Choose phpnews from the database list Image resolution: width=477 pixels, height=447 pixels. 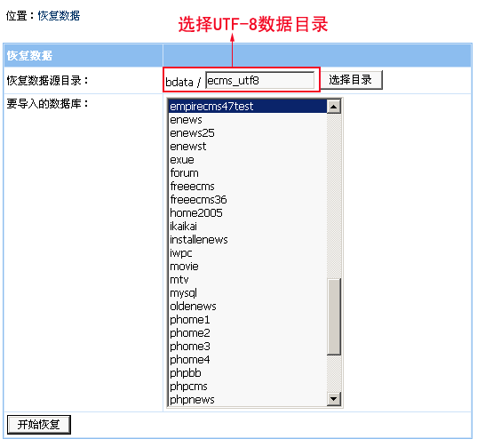coord(248,400)
